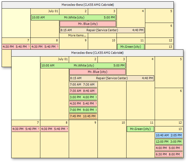Click front calendar resource header Mercedes-Benz
Screen dimensions: 187x162
pos(97,53)
